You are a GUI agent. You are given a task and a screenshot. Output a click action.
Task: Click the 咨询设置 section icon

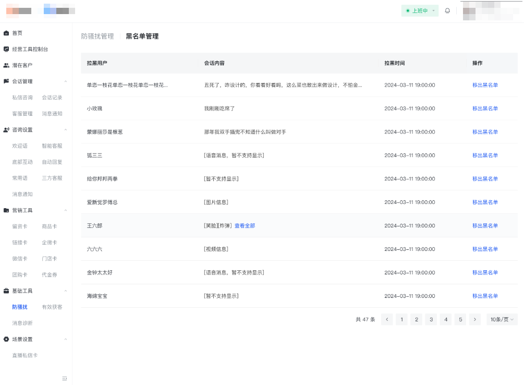pos(7,129)
